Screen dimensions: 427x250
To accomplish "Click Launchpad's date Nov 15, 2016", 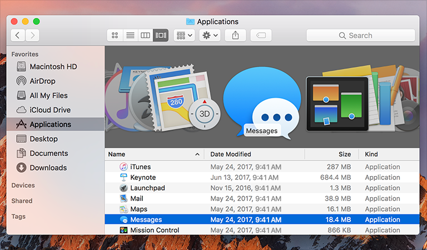I will pyautogui.click(x=246, y=188).
